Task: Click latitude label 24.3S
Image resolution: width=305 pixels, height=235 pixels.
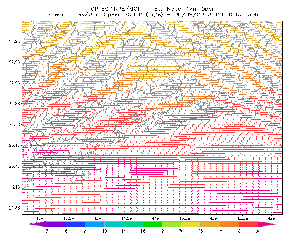Action: 14,208
